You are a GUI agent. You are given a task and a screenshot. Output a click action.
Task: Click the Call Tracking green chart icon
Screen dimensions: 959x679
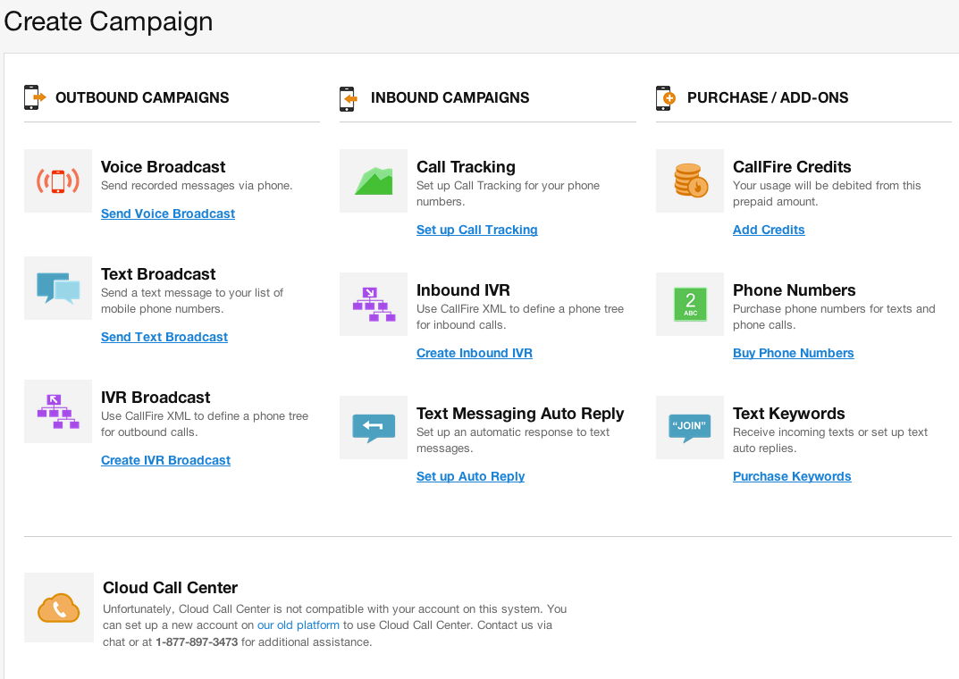coord(374,180)
